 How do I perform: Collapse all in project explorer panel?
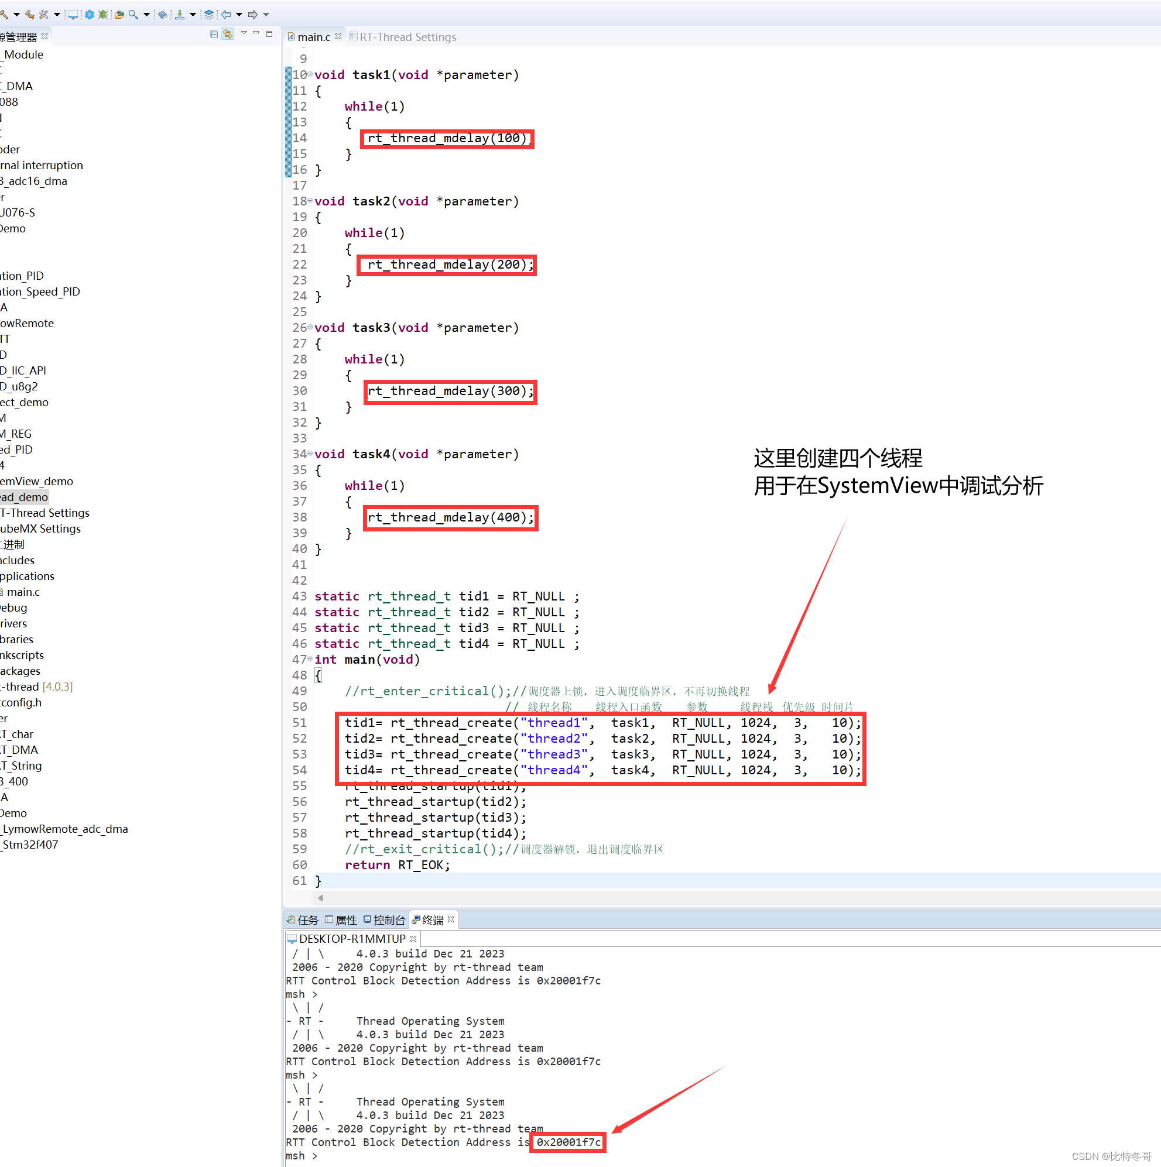click(214, 35)
